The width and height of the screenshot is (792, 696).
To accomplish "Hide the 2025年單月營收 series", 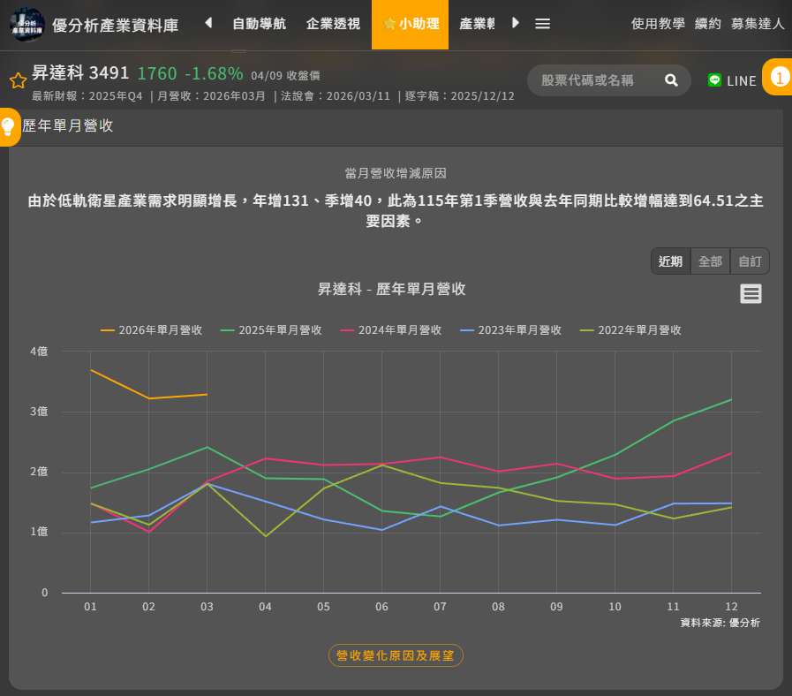I will [x=272, y=330].
